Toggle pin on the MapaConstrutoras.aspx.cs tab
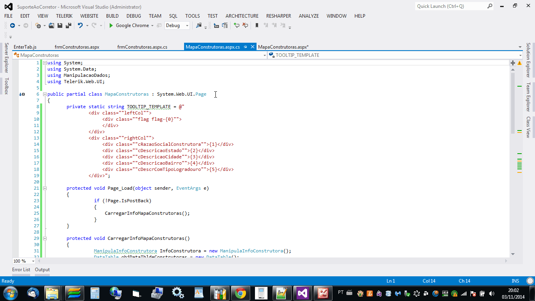The height and width of the screenshot is (301, 535). pos(246,47)
